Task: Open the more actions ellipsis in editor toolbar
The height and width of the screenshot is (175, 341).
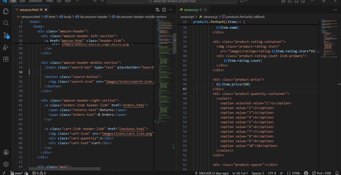Action: click(170, 10)
